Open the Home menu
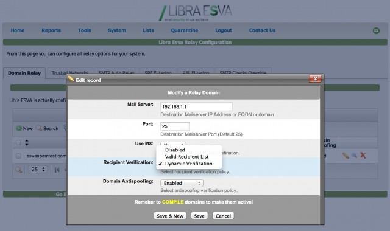390x231 pixels. [x=18, y=30]
